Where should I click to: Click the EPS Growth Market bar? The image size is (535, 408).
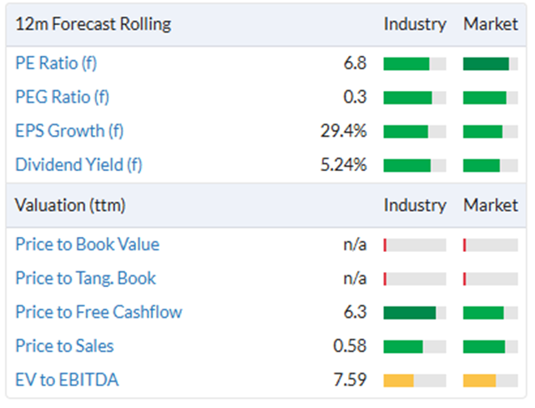click(490, 131)
